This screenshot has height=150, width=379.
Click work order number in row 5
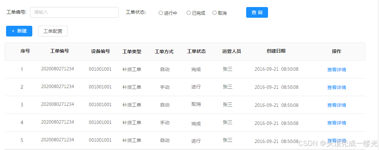pyautogui.click(x=58, y=140)
